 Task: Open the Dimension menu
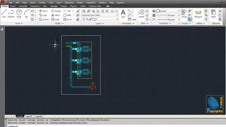69,2
